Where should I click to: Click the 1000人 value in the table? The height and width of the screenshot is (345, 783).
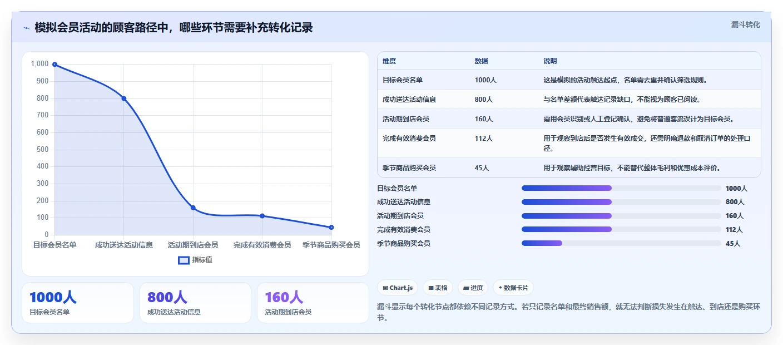pyautogui.click(x=485, y=80)
